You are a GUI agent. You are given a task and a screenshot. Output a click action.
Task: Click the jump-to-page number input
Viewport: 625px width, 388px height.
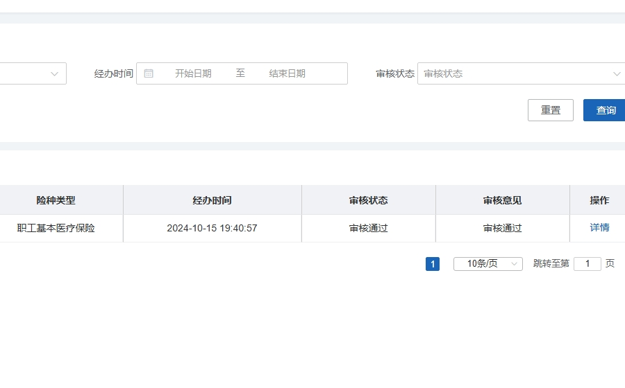[587, 263]
